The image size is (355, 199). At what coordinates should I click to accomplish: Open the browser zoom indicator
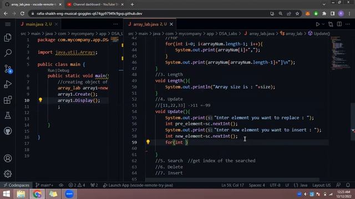click(x=281, y=13)
